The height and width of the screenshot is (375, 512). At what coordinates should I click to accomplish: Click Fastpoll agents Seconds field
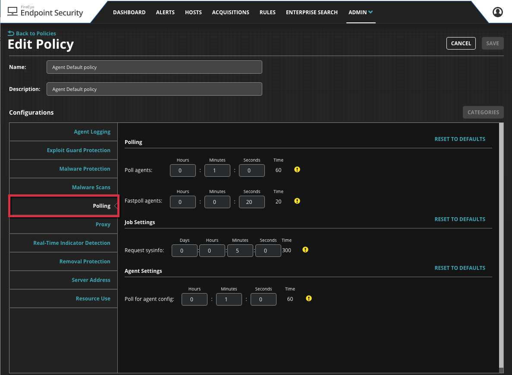click(252, 202)
